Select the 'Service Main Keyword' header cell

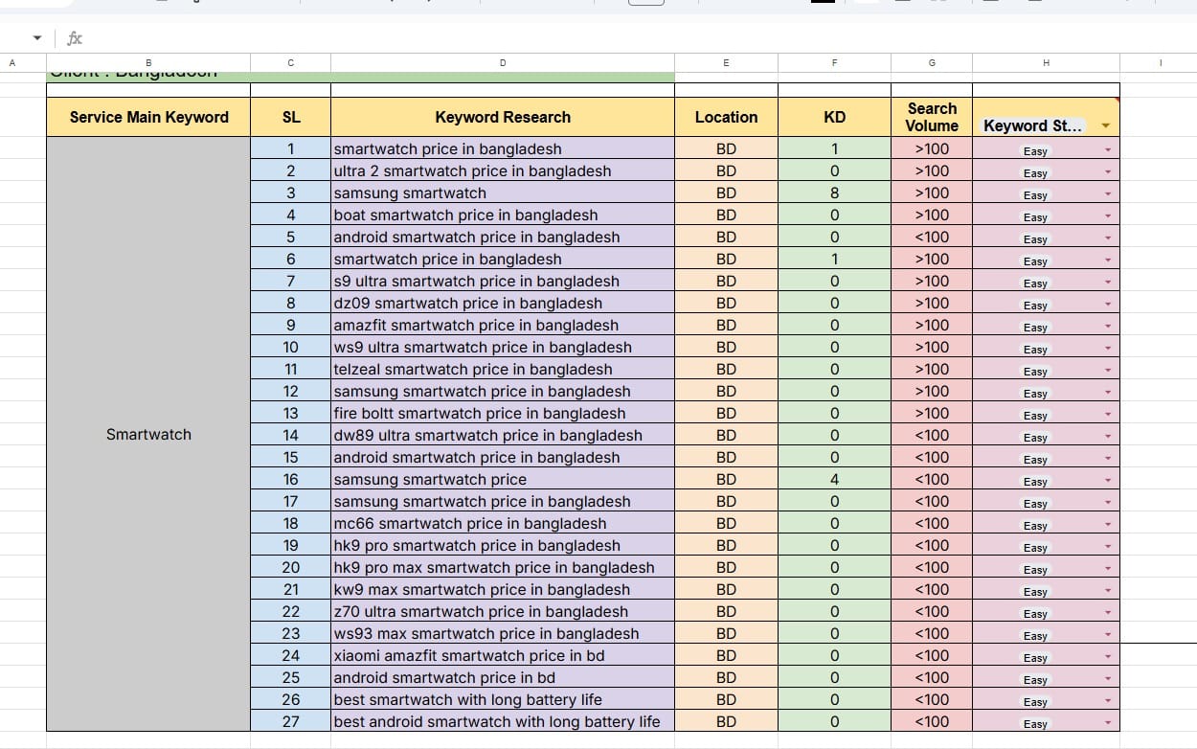tap(147, 116)
